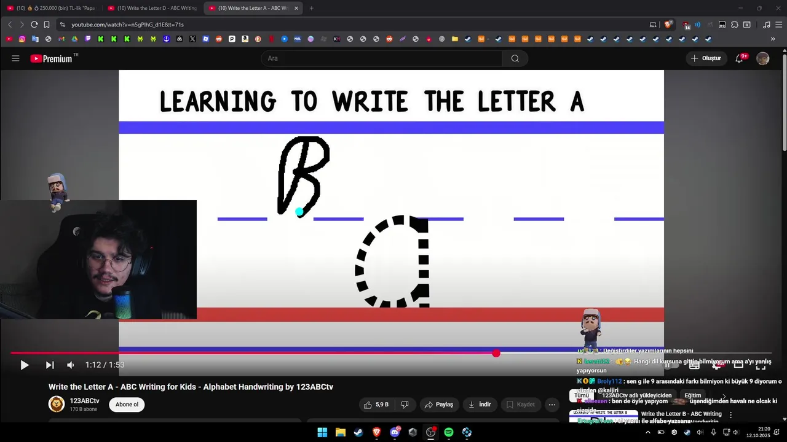This screenshot has width=787, height=442.
Task: Subscribe using Abone ol button
Action: click(127, 405)
